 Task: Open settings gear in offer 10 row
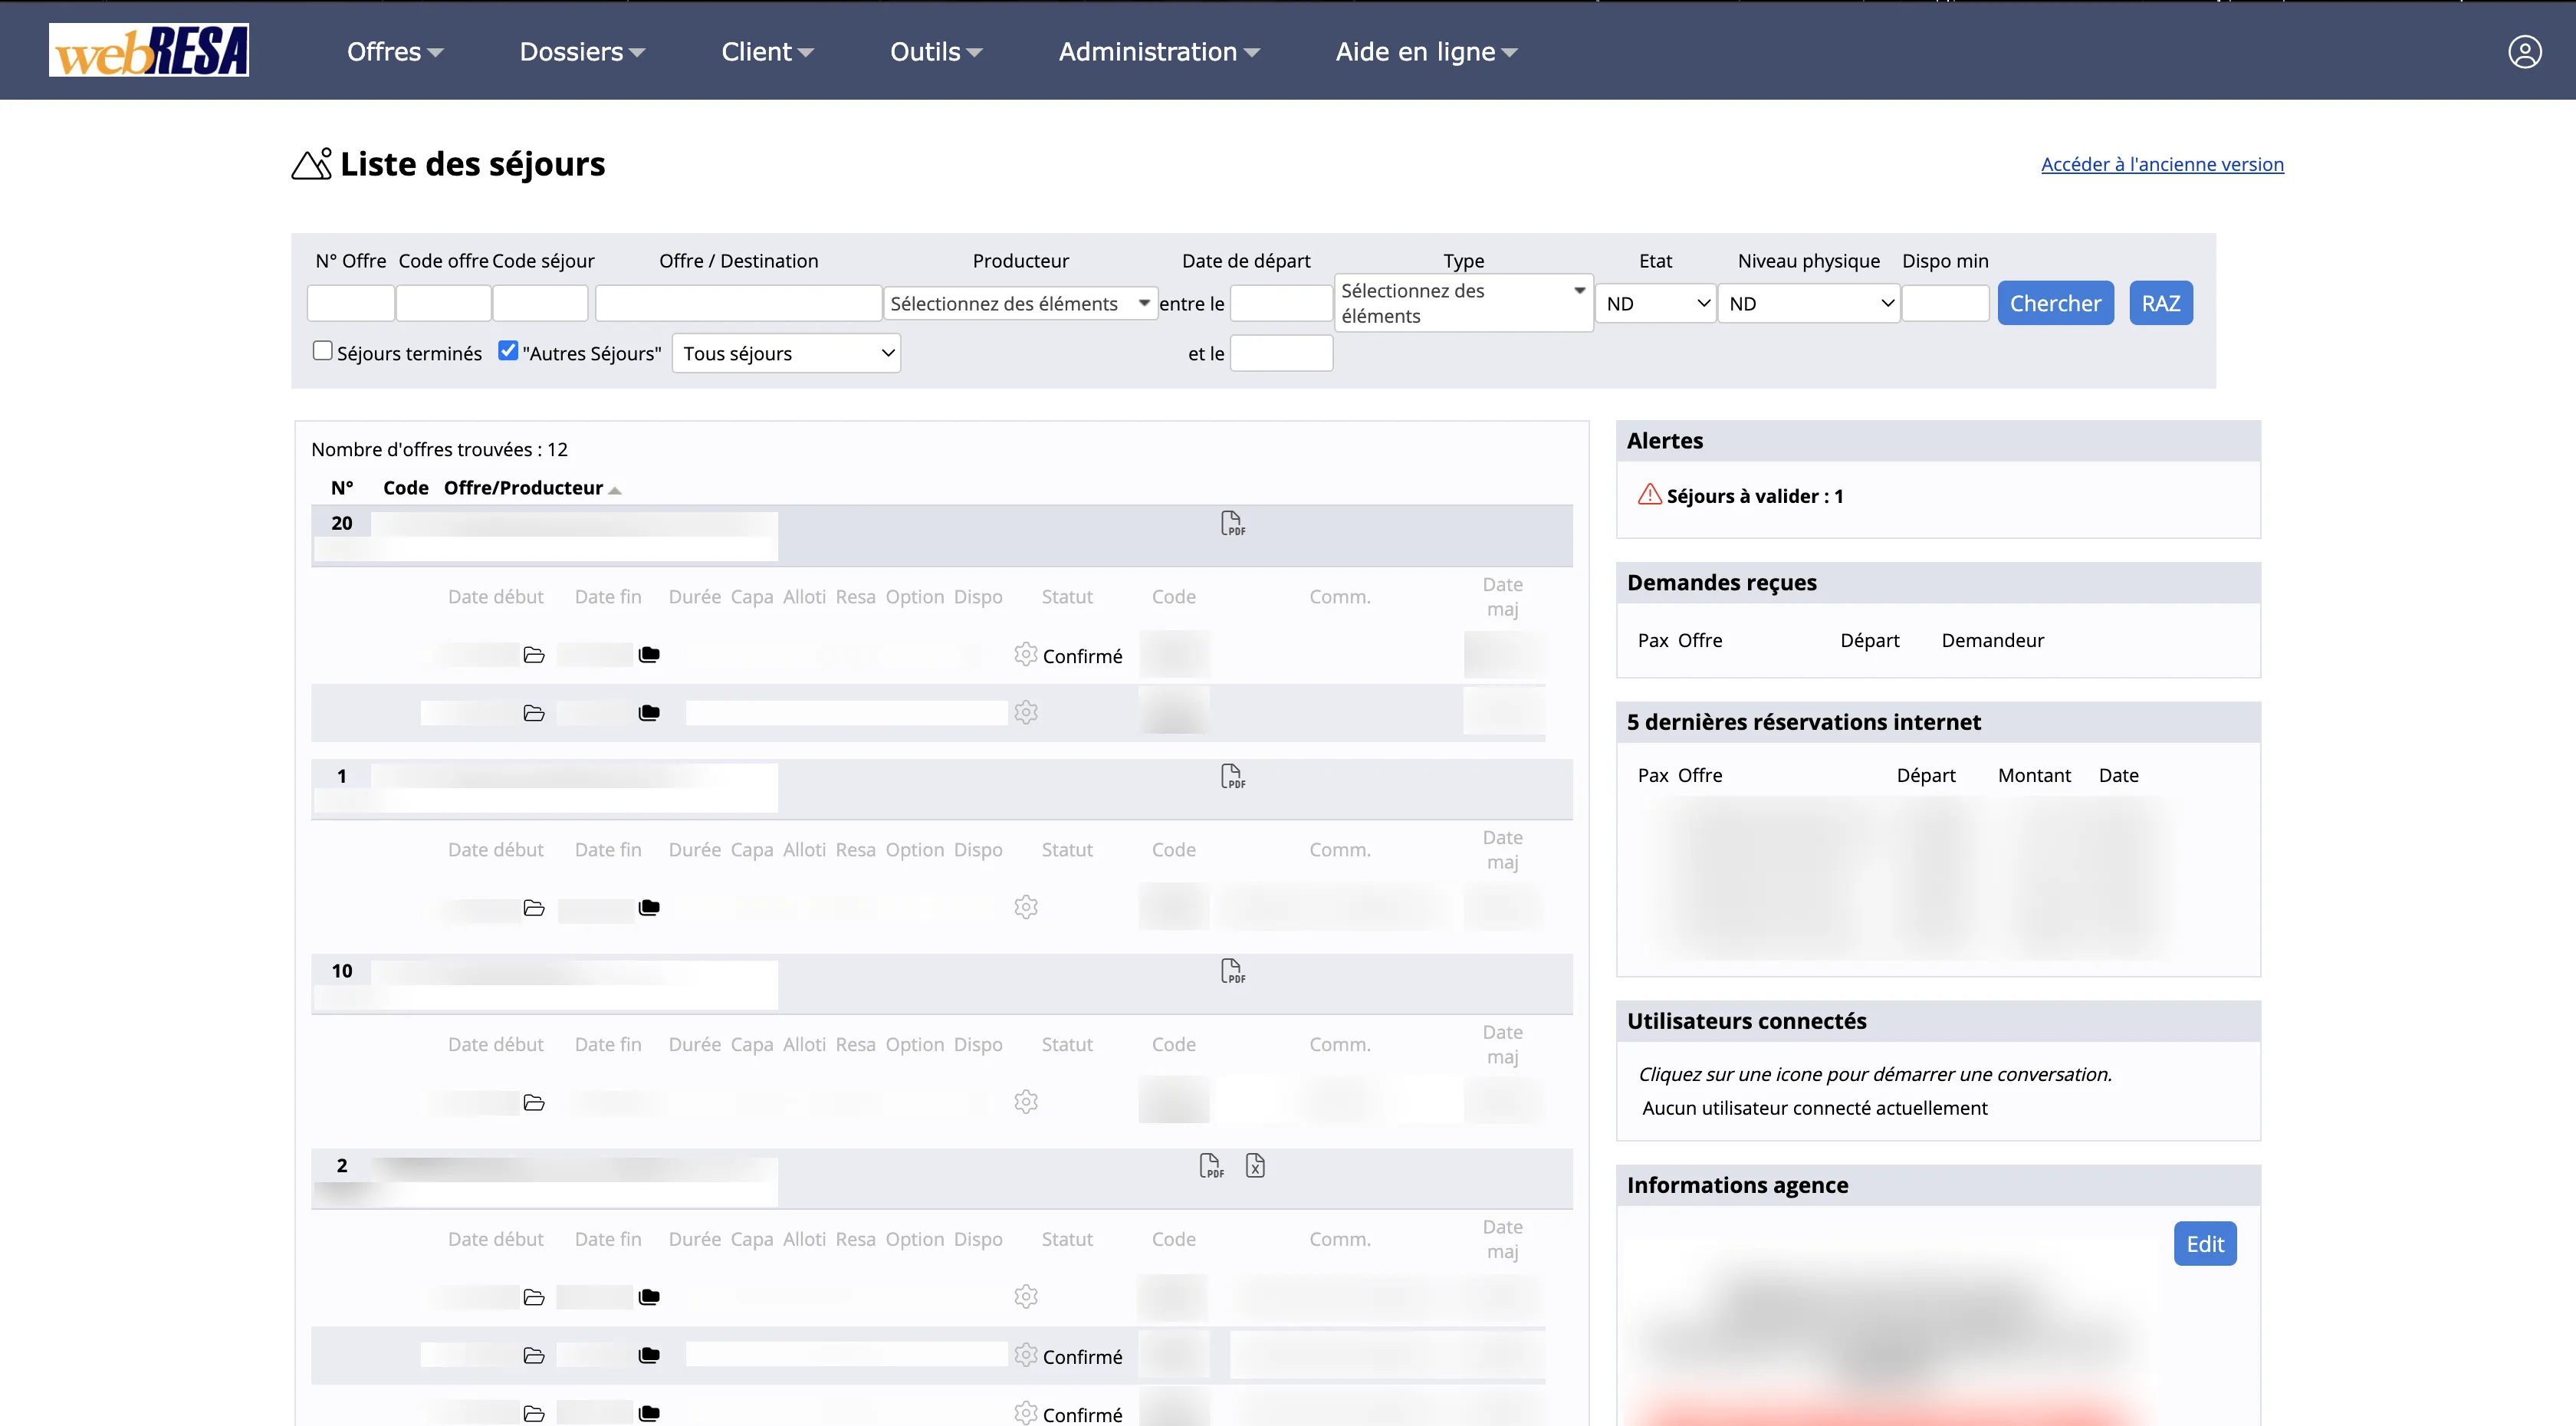pos(1025,1102)
